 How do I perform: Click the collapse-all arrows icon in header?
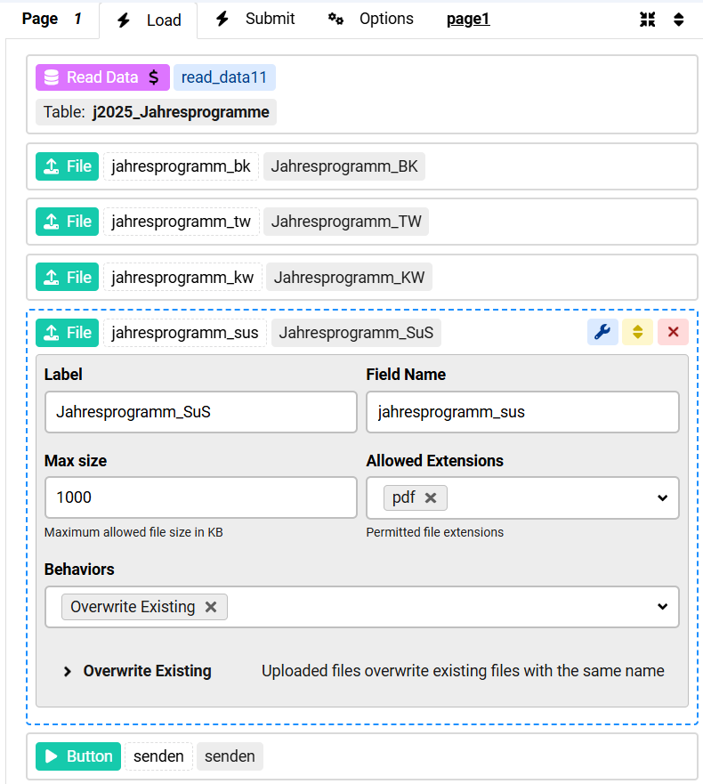pyautogui.click(x=648, y=20)
